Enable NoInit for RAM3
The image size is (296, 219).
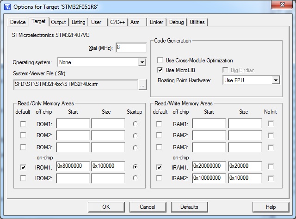271,147
